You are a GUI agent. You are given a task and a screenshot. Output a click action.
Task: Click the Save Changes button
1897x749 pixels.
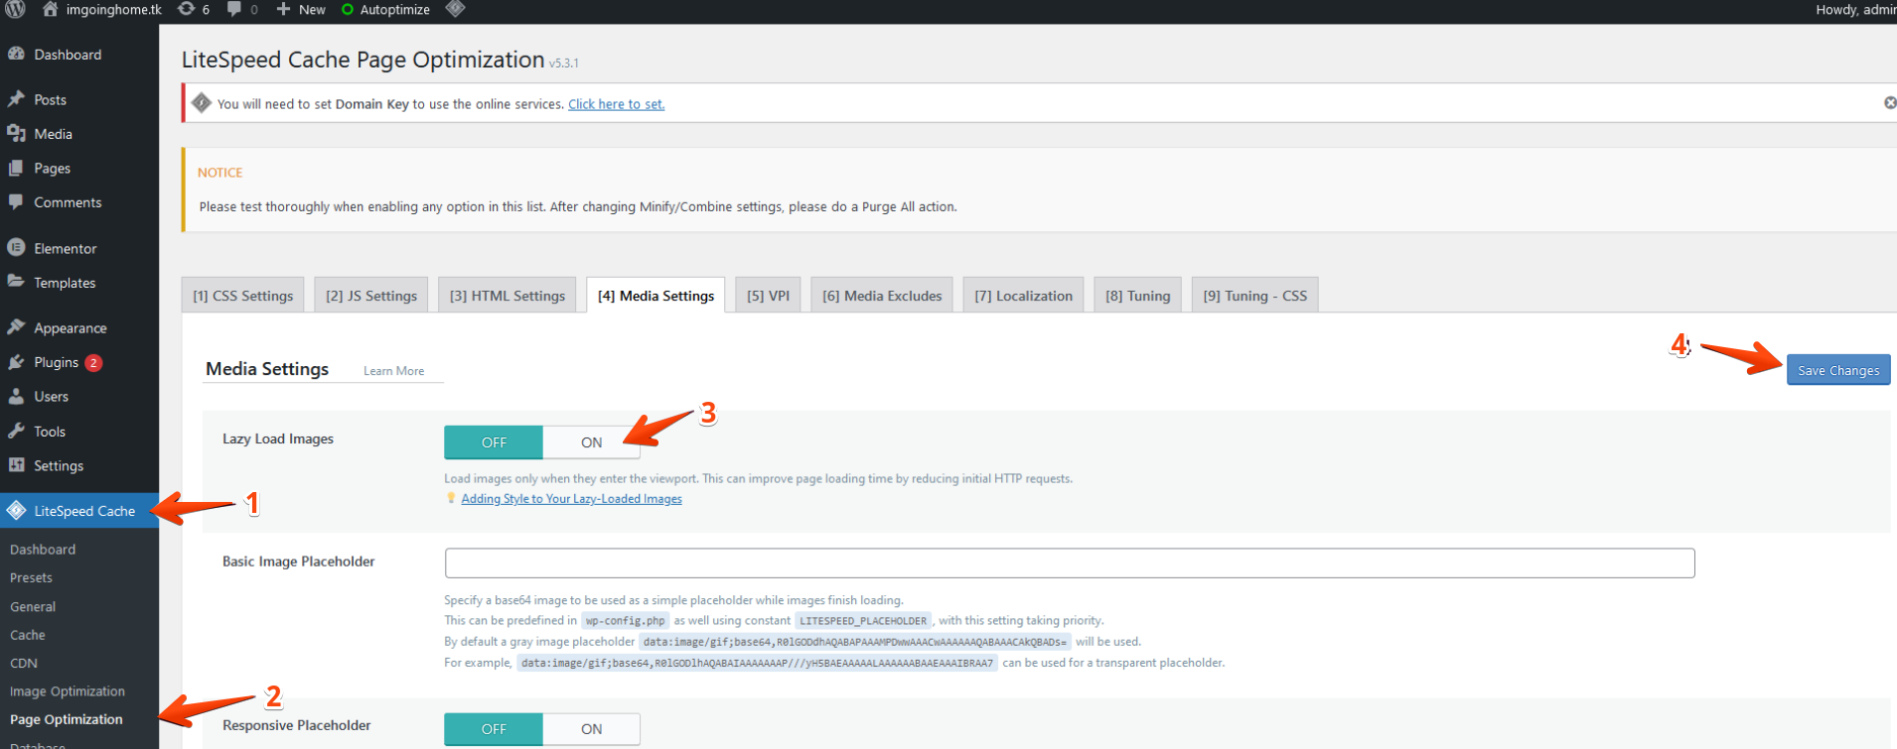pyautogui.click(x=1837, y=370)
